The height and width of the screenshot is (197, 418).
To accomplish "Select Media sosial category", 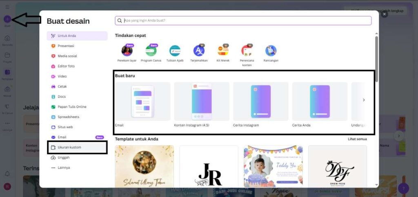I will click(77, 56).
